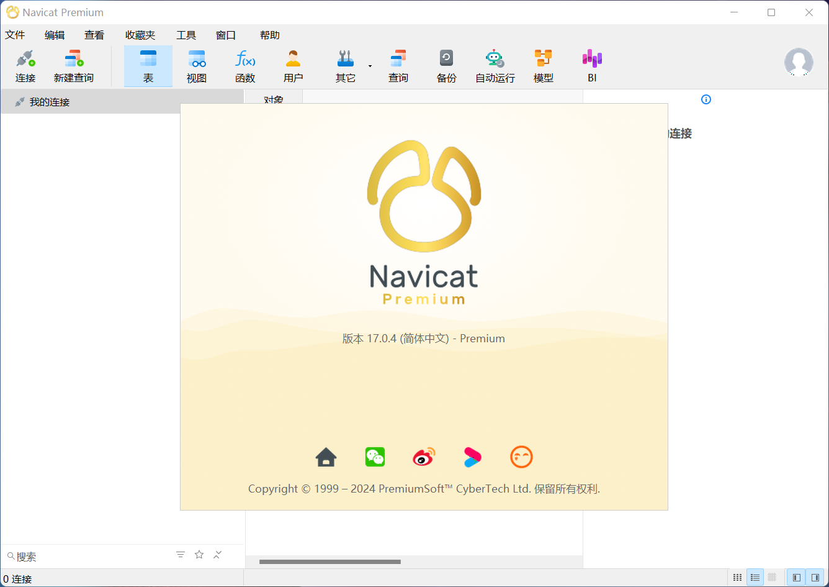Image resolution: width=829 pixels, height=587 pixels.
Task: Click the Function (函数) toolbar icon
Action: coord(245,66)
